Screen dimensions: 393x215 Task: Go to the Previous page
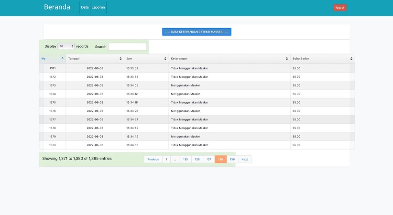pos(153,160)
